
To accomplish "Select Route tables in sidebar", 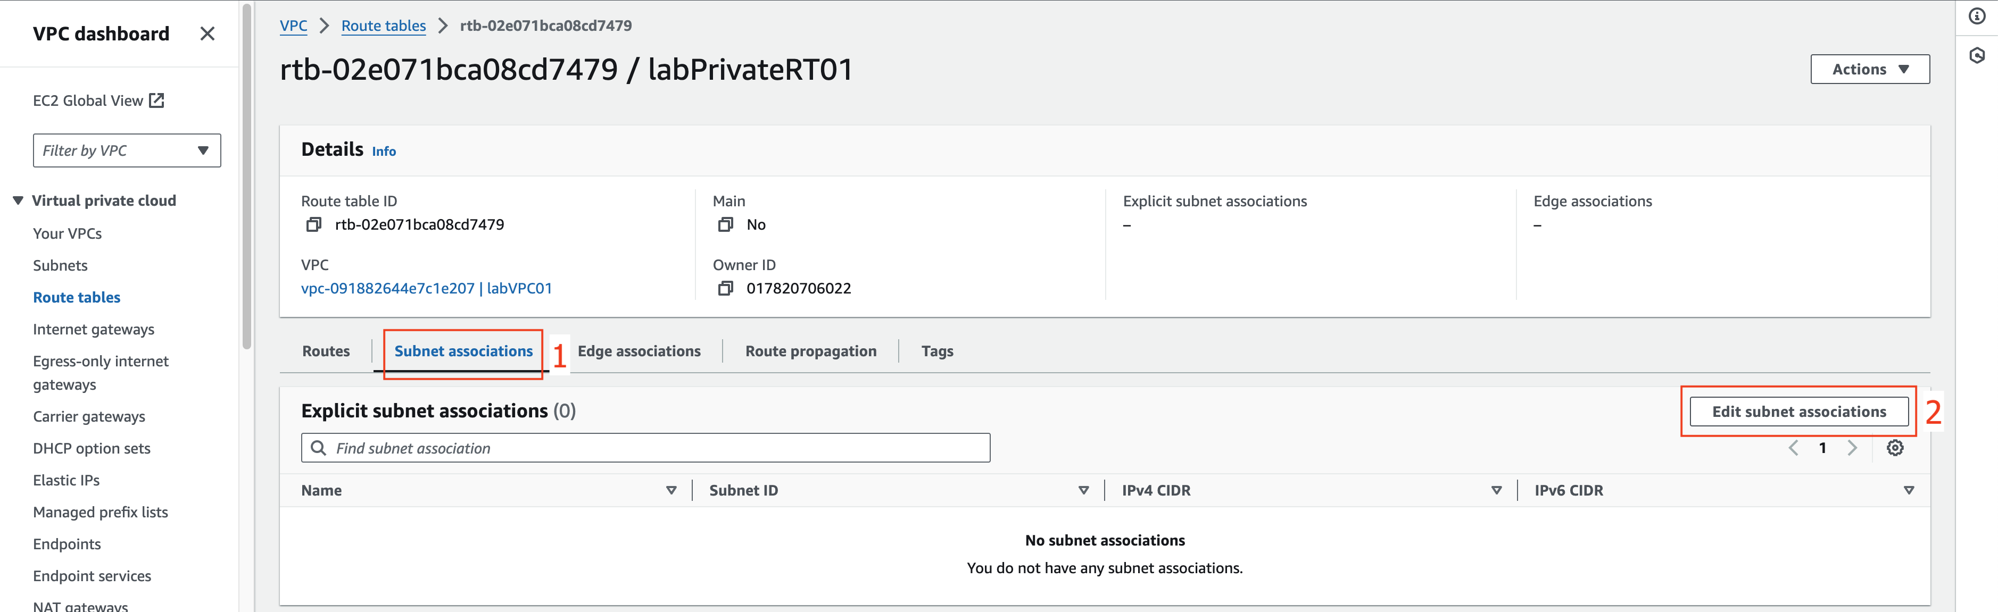I will point(77,297).
